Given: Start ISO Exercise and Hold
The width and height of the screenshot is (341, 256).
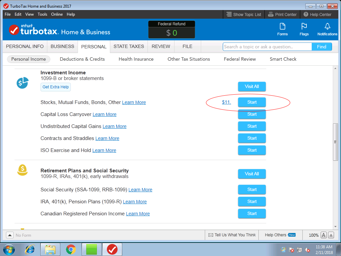Looking at the screenshot, I should point(252,150).
